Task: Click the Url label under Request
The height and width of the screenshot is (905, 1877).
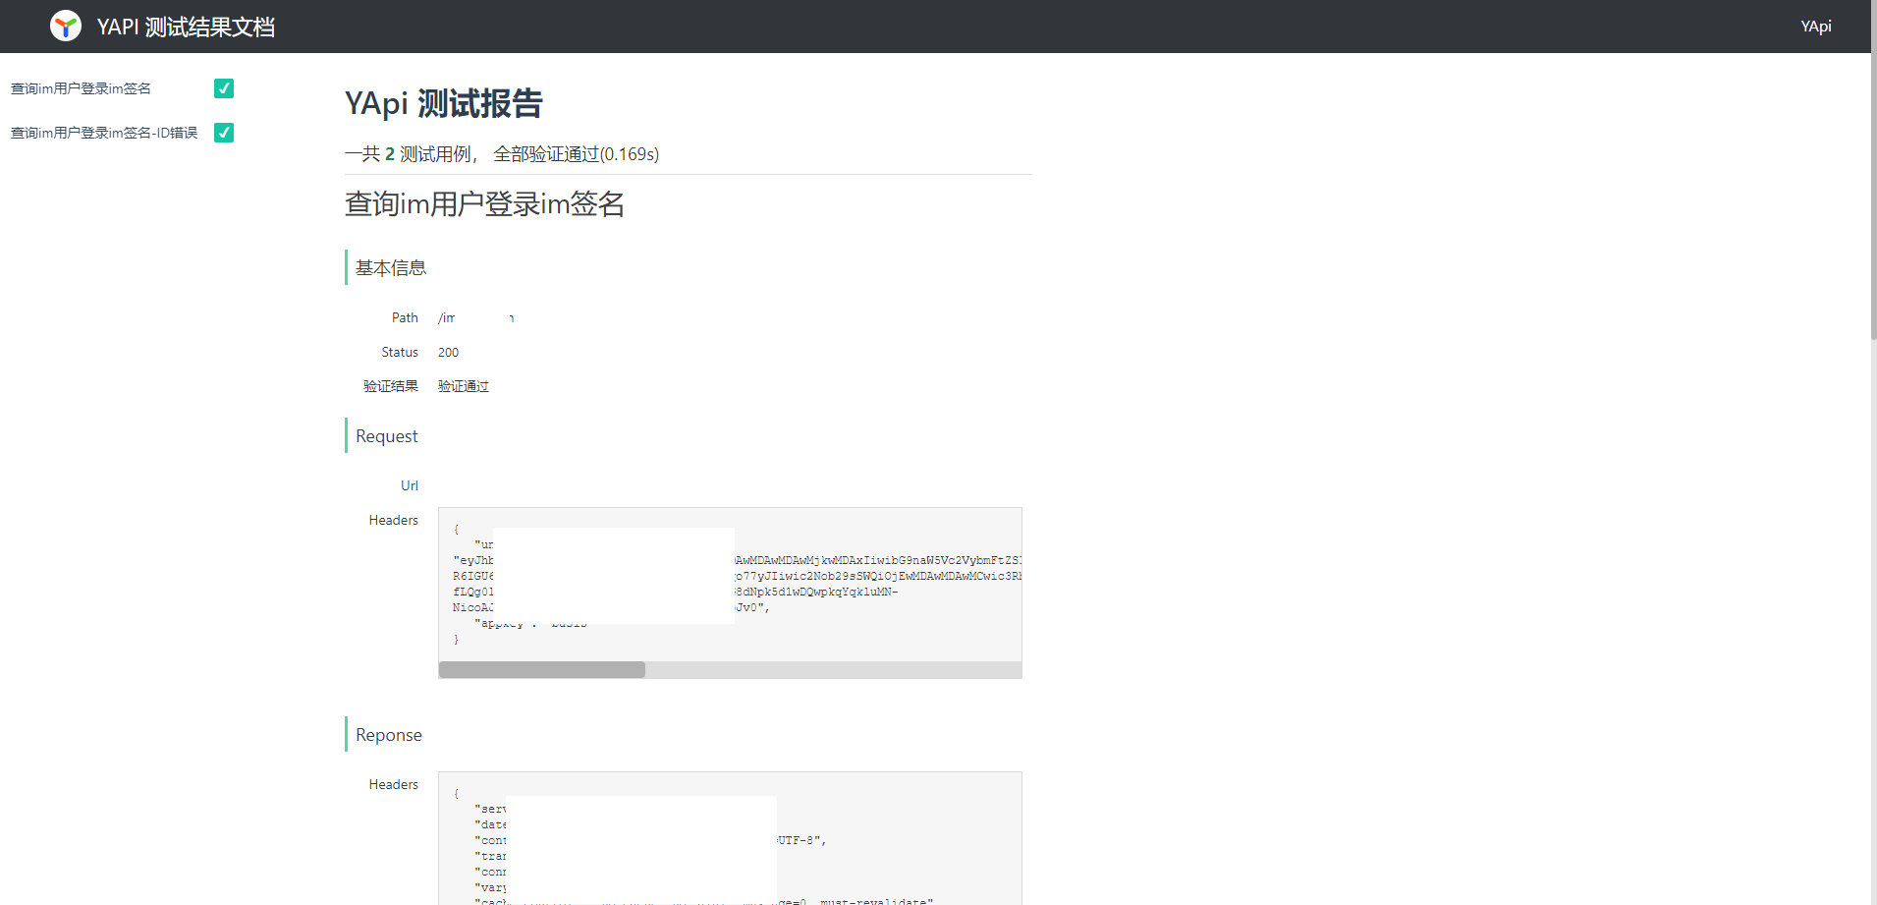Action: (x=410, y=485)
